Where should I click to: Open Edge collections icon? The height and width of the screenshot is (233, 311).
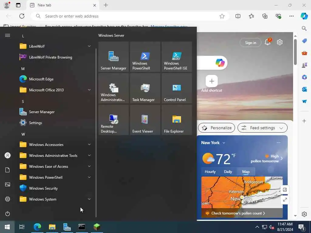pos(265,16)
